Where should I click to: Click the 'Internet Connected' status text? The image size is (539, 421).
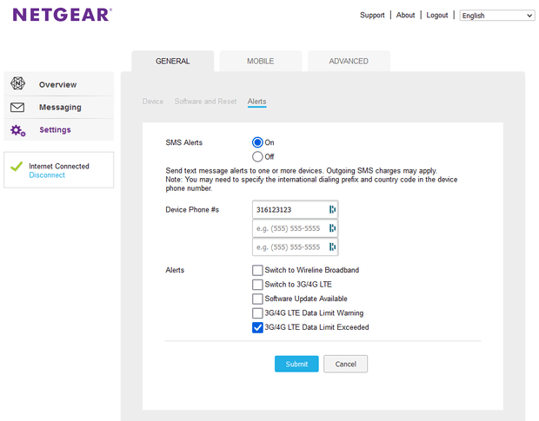point(59,166)
